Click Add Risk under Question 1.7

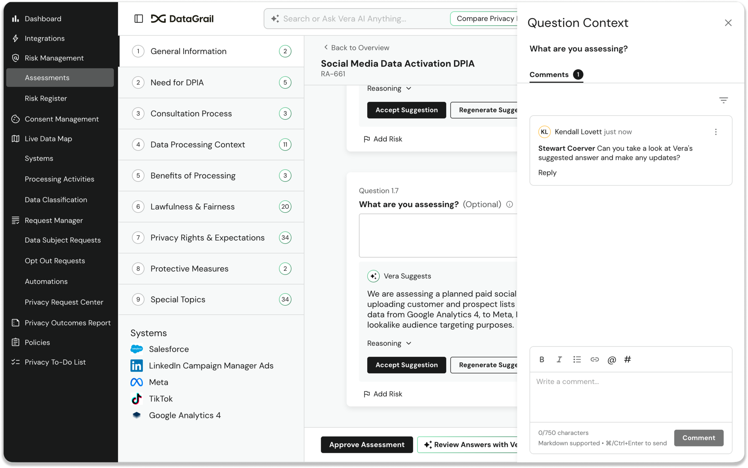(383, 394)
